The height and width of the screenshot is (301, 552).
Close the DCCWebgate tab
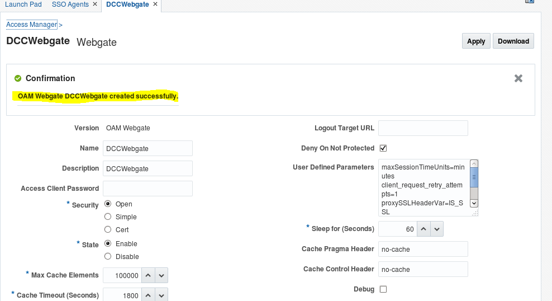155,4
